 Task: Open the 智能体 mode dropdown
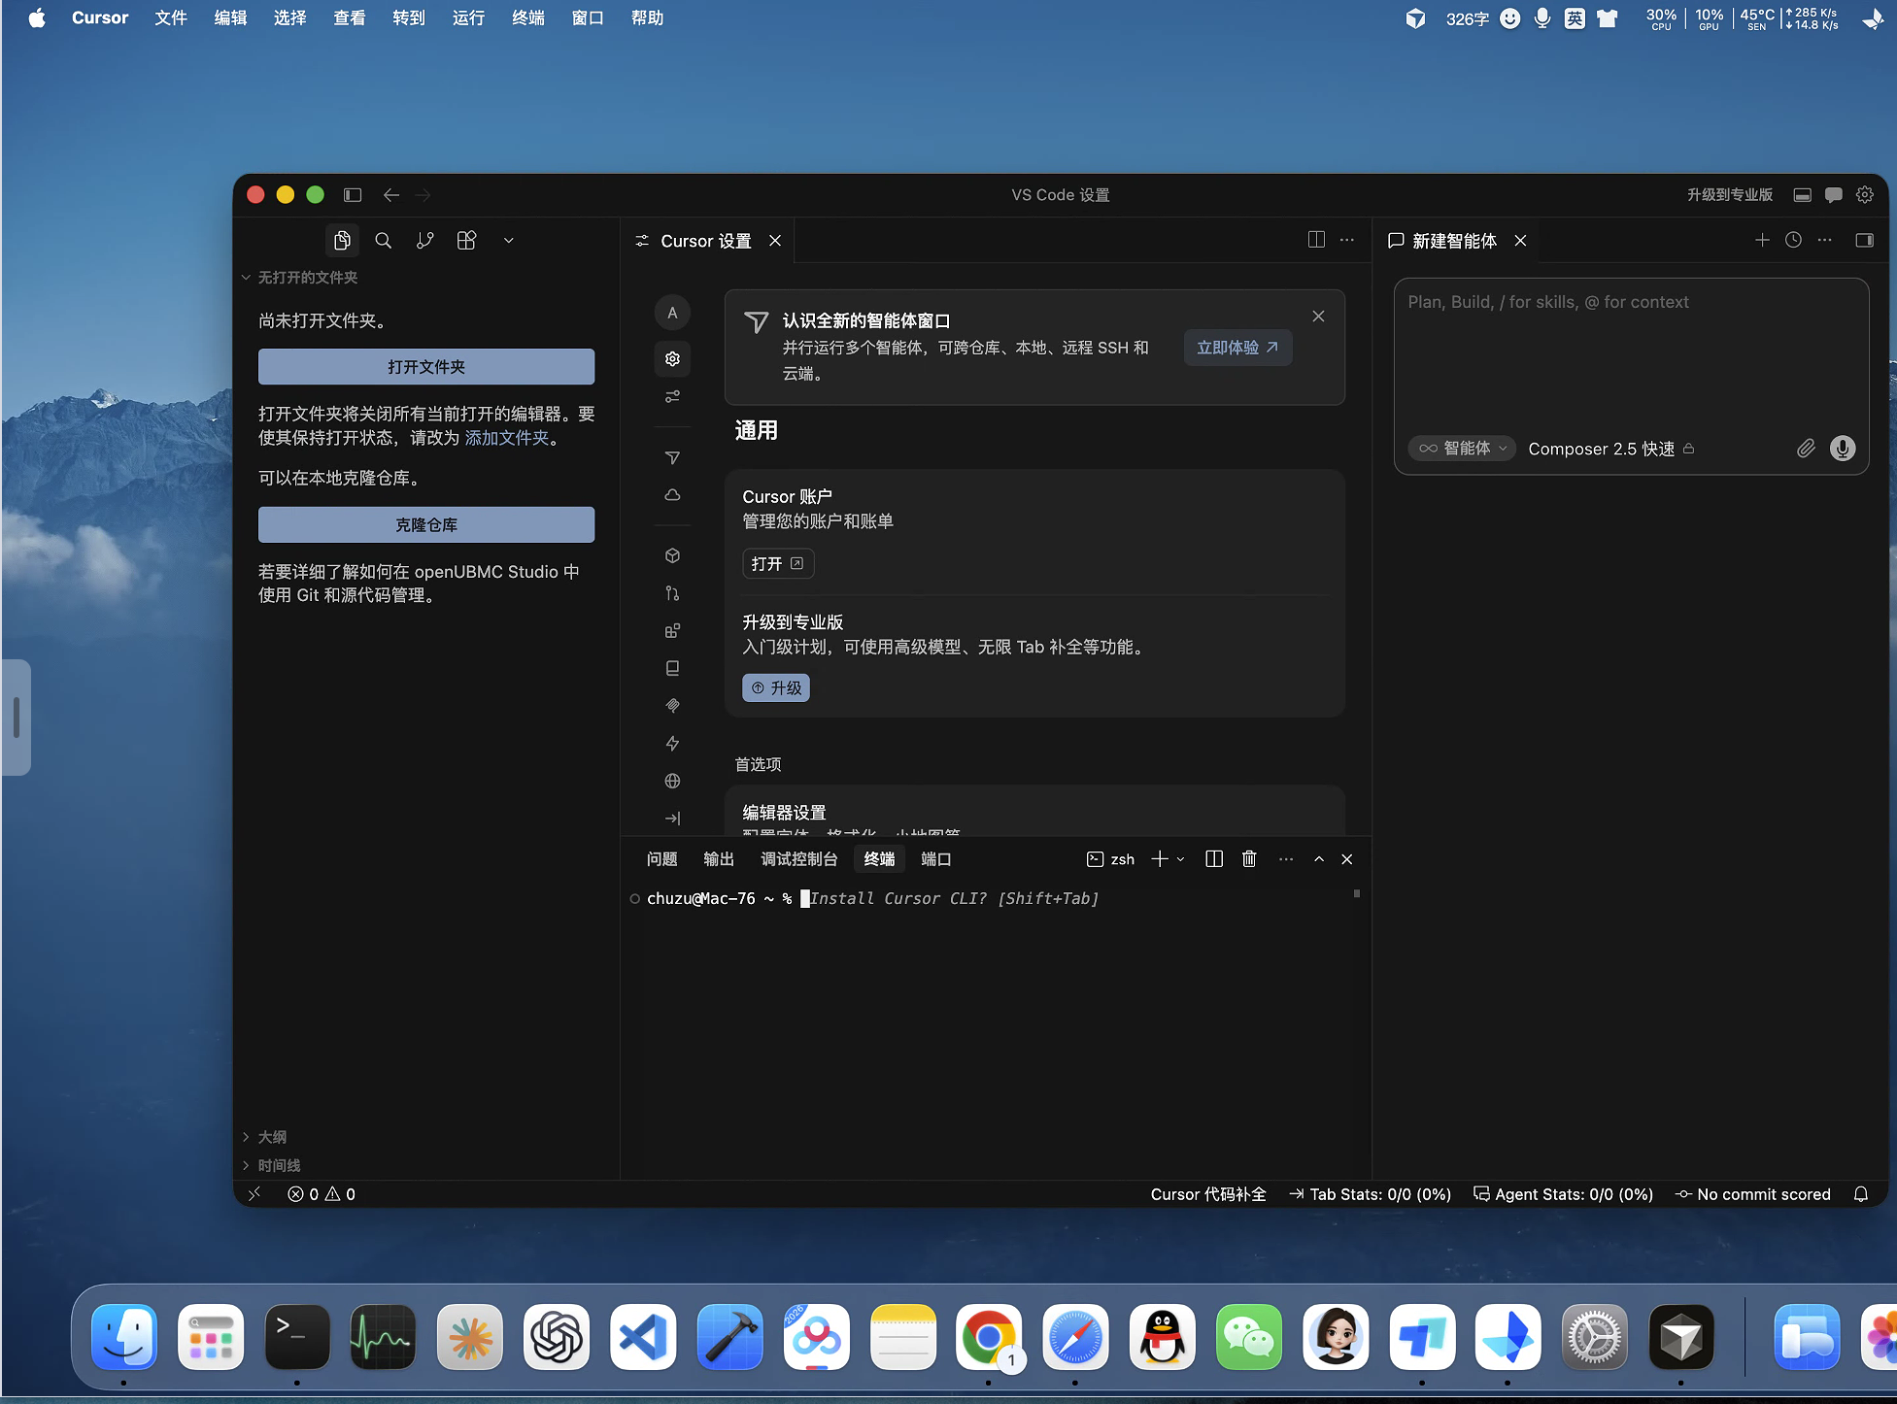point(1462,449)
